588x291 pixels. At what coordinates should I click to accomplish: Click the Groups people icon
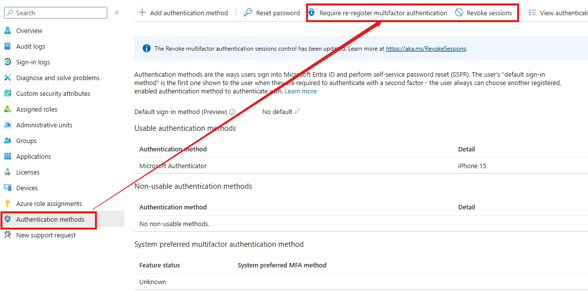click(7, 141)
